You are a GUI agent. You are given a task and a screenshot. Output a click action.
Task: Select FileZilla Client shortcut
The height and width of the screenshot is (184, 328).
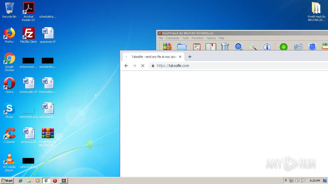[28, 35]
